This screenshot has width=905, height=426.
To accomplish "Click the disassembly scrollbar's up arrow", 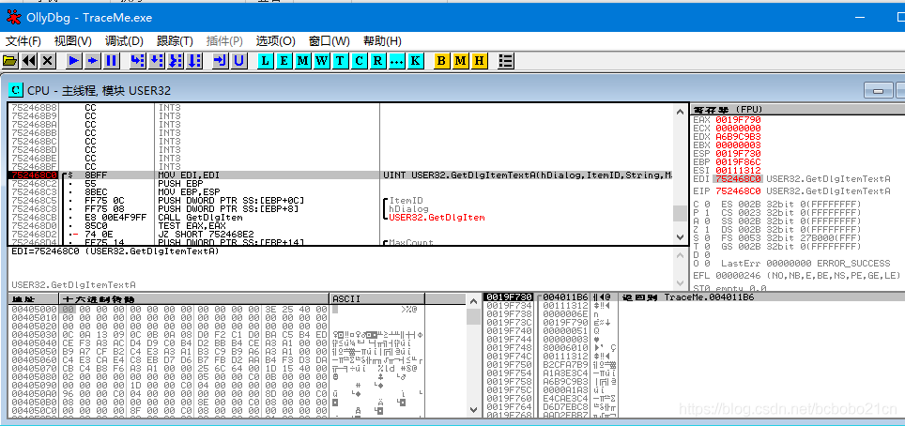I will tap(680, 111).
